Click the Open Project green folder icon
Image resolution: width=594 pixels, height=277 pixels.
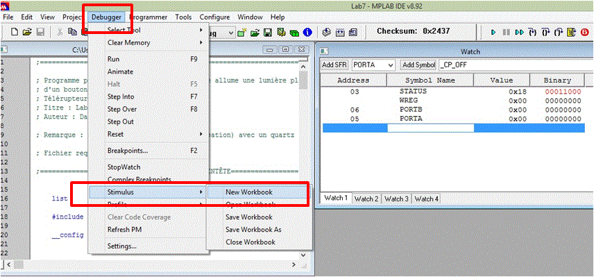[x=255, y=33]
